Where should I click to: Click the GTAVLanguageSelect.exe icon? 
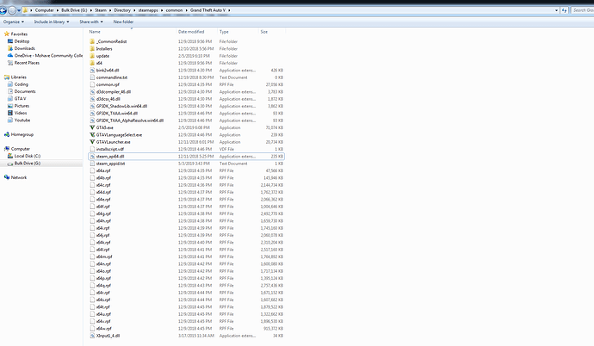click(x=90, y=134)
